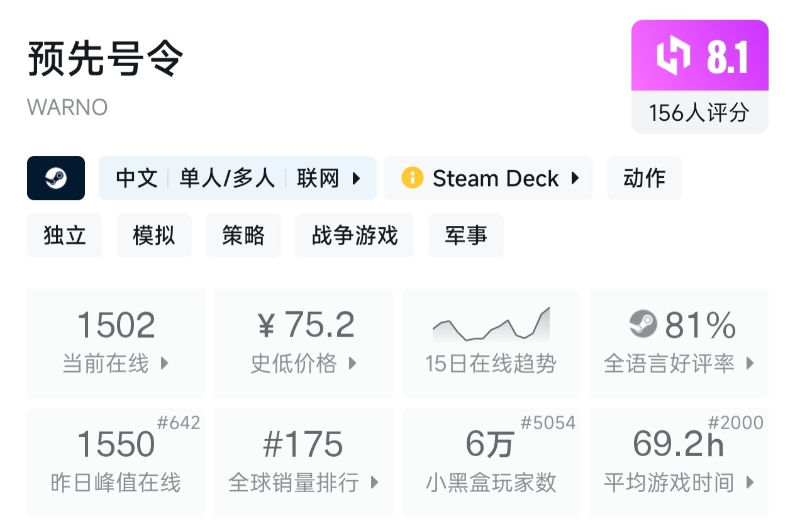Tap the yellow Steam Deck info icon
795x531 pixels.
[x=412, y=178]
